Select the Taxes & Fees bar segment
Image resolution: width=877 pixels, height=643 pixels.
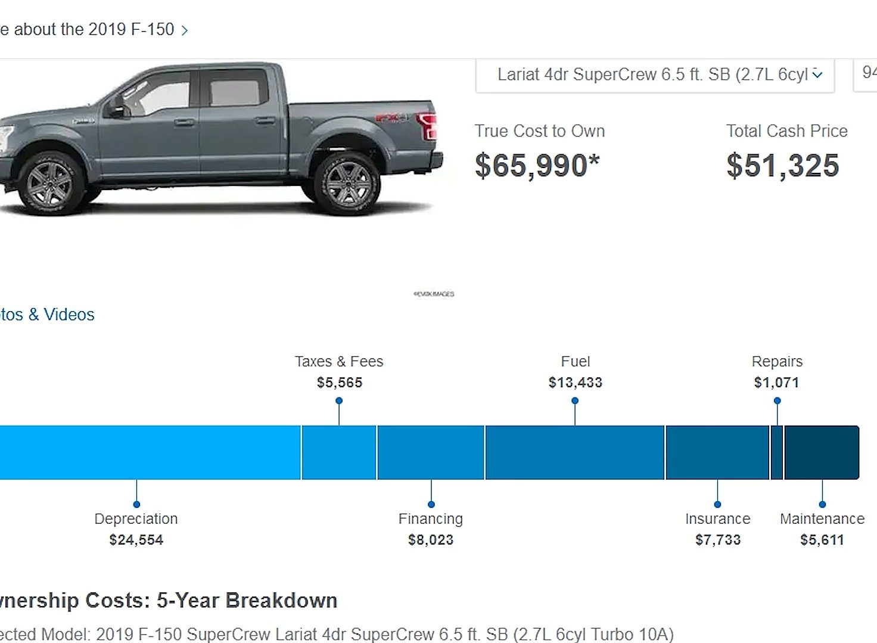pos(339,452)
